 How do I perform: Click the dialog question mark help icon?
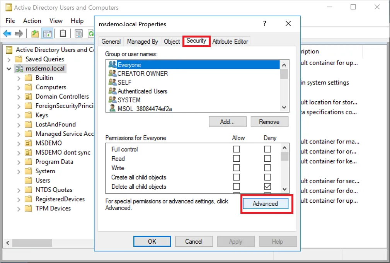click(265, 24)
